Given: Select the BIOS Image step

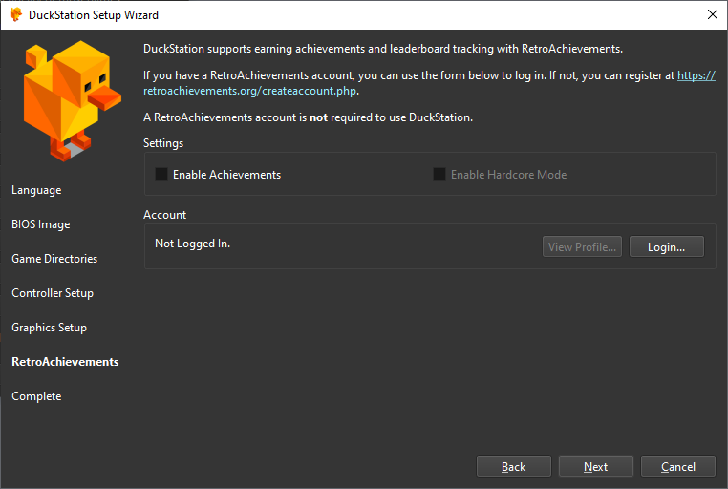Looking at the screenshot, I should [41, 224].
